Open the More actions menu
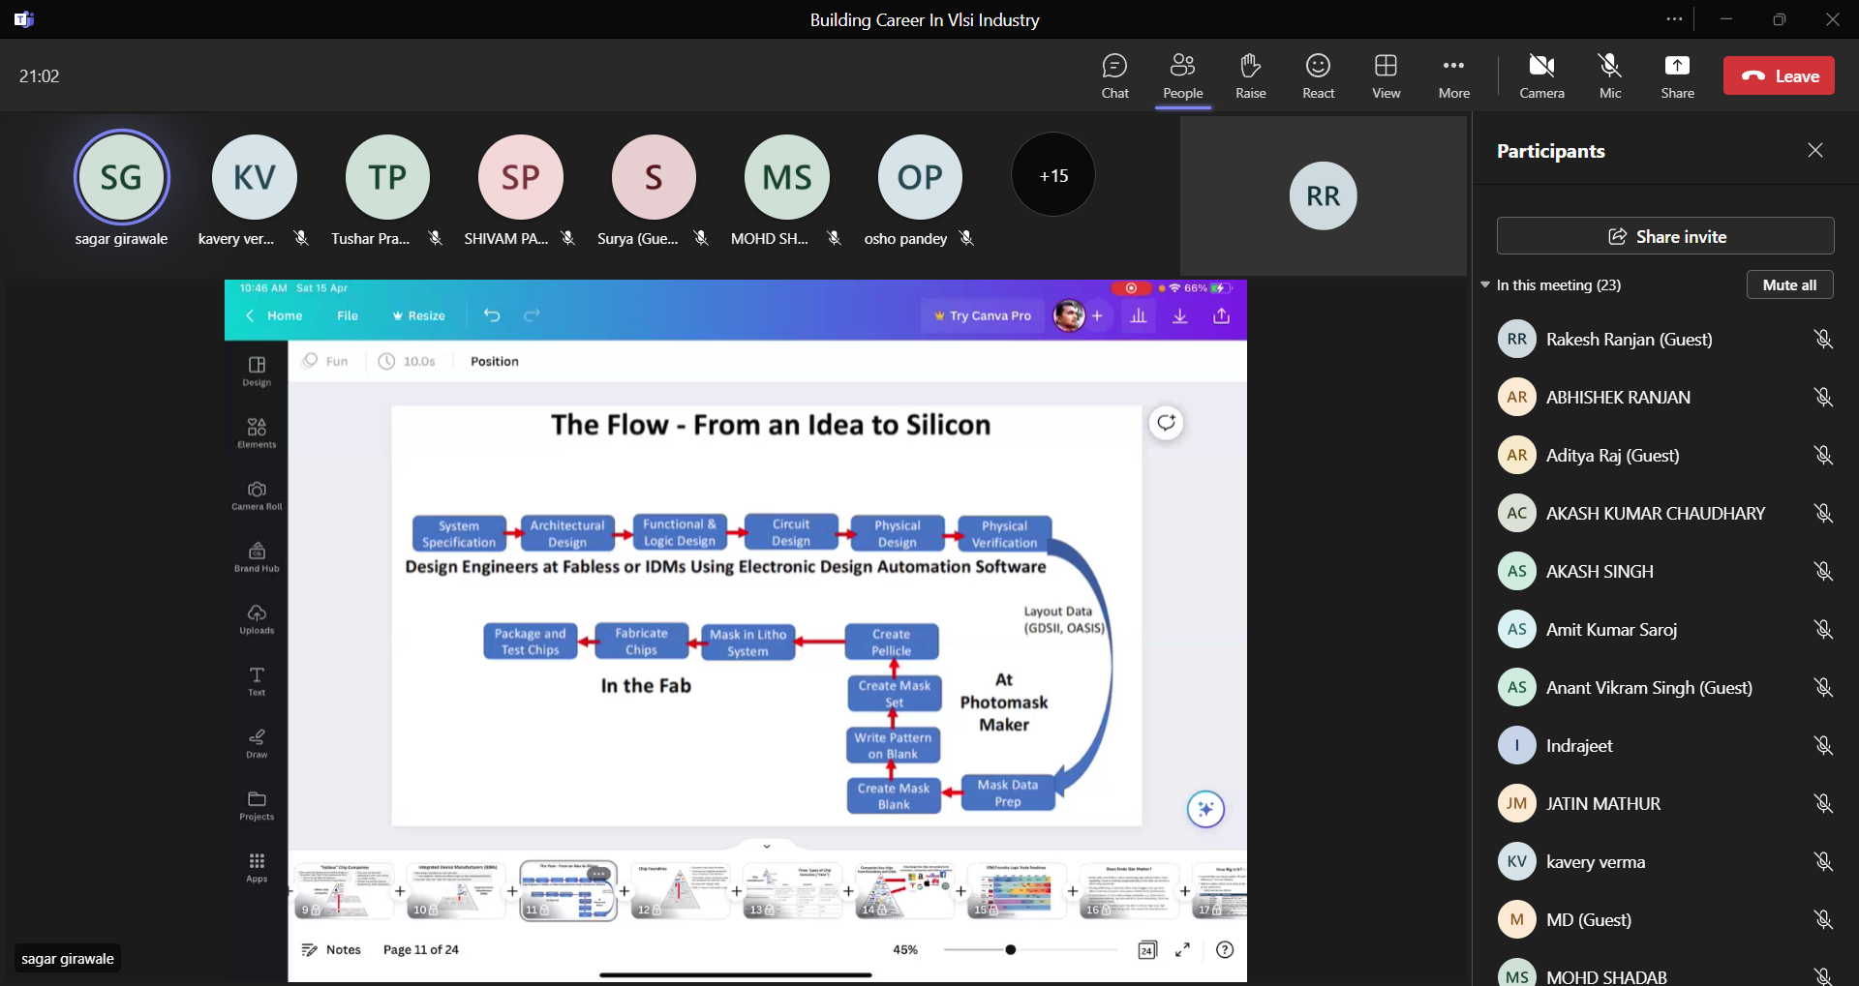1859x986 pixels. click(x=1453, y=75)
